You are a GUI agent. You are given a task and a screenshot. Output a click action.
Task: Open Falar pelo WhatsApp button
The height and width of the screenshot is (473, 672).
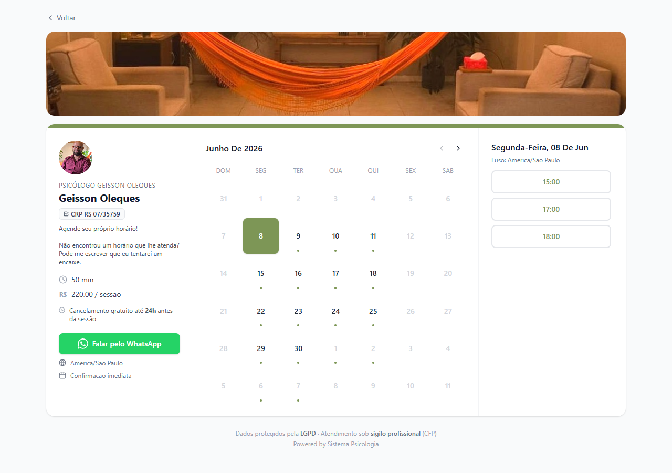tap(119, 344)
